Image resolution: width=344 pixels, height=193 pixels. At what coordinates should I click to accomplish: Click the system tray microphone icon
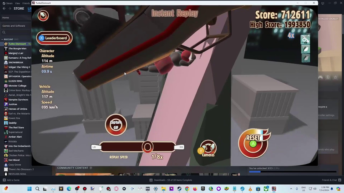pyautogui.click(x=297, y=189)
